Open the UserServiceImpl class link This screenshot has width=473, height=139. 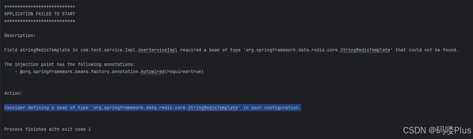(158, 50)
